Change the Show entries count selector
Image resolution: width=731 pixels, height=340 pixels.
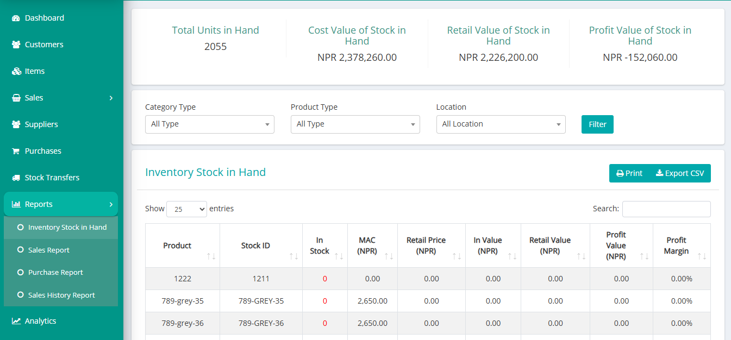point(186,209)
